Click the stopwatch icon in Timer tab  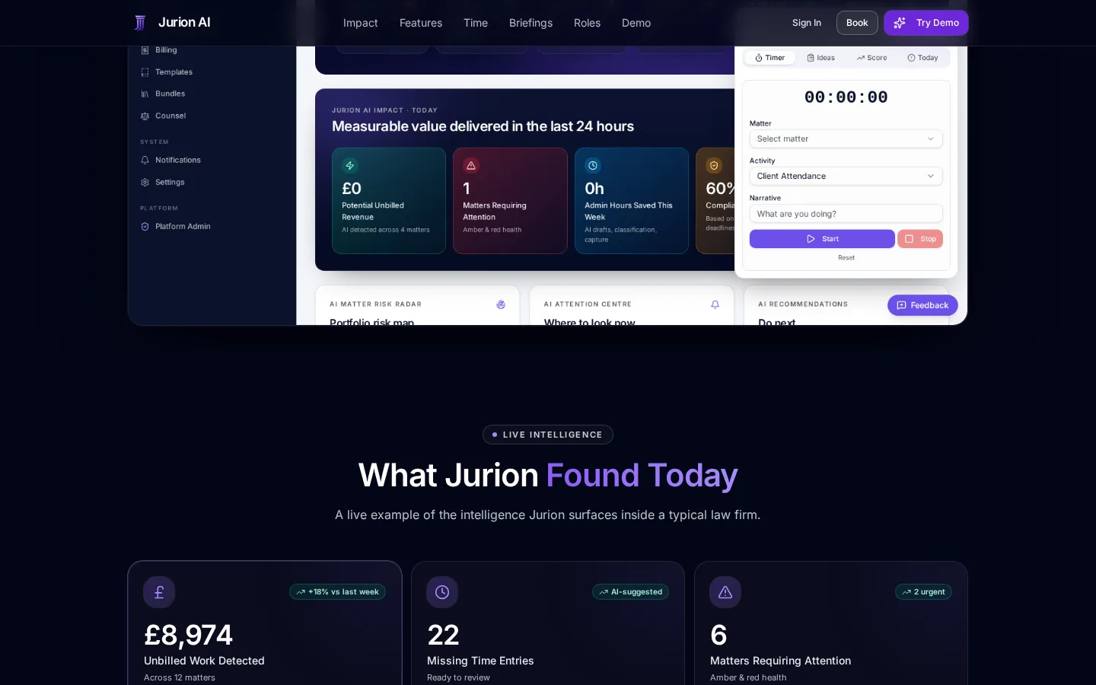[759, 58]
